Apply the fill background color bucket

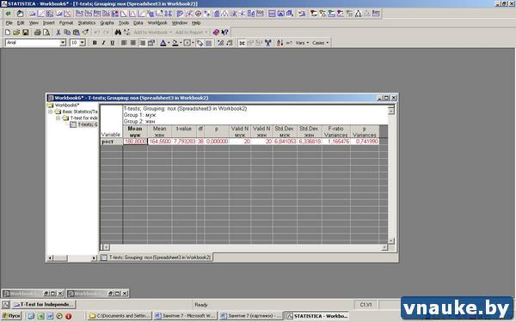pyautogui.click(x=175, y=43)
